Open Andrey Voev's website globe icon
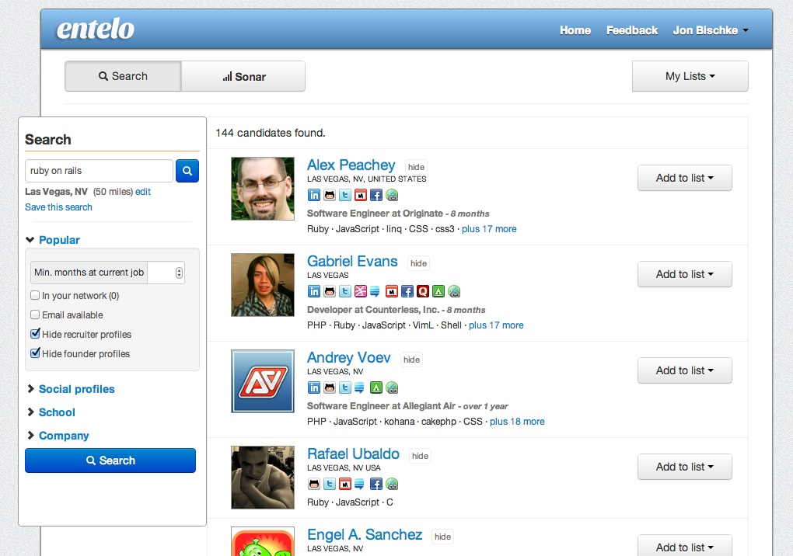 click(392, 387)
